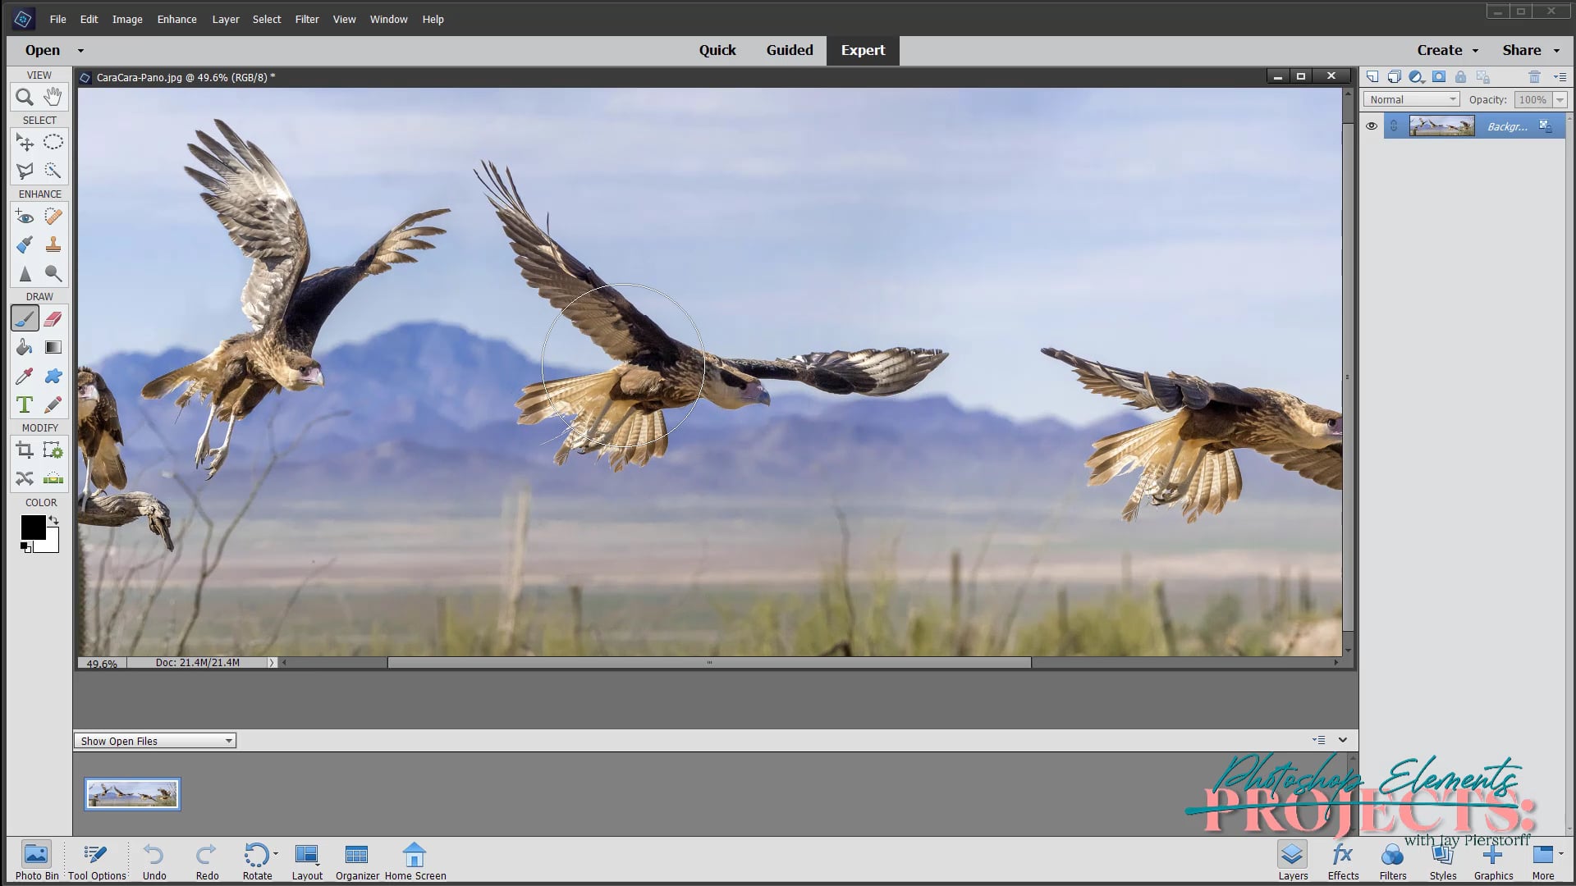Open the Enhance menu

point(176,19)
